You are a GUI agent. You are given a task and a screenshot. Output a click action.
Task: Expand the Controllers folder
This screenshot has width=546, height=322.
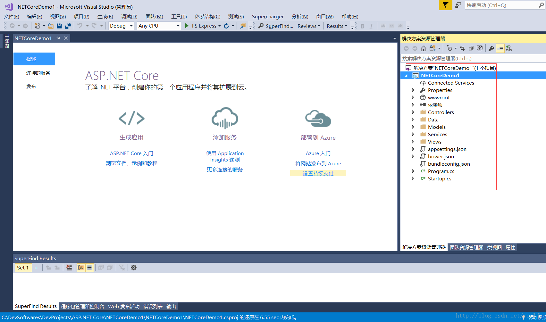pyautogui.click(x=413, y=112)
